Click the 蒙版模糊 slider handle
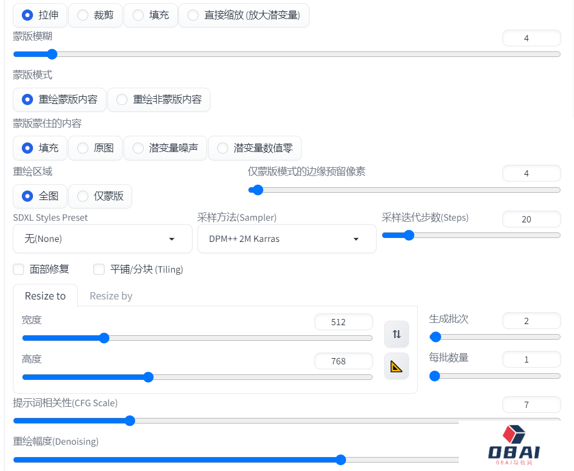Screen dimensions: 574x471 [52, 54]
